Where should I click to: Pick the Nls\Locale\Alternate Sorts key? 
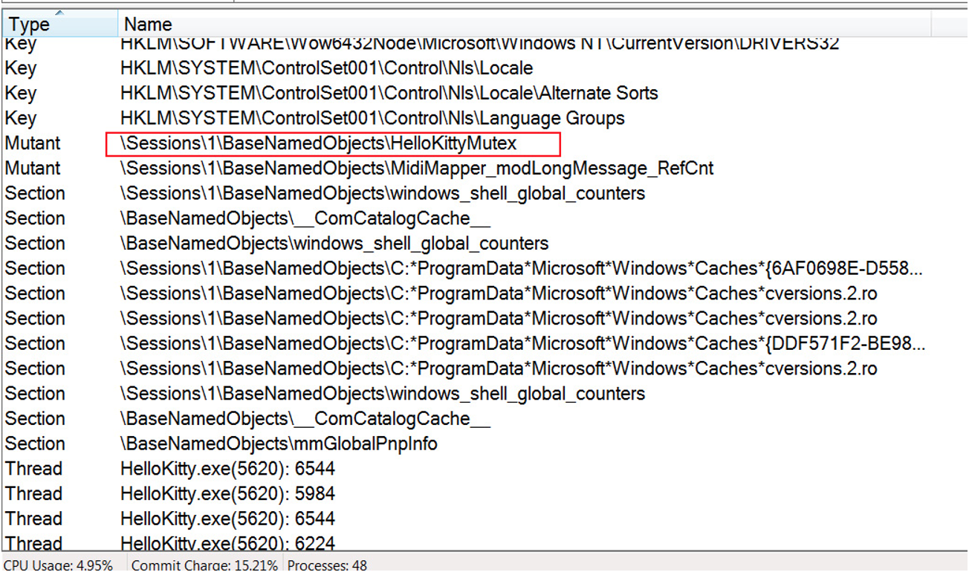tap(389, 94)
